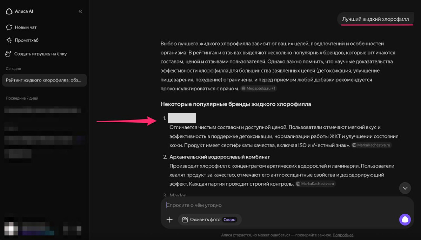This screenshot has height=240, width=421.
Task: Open MarkaKachestva.ru source after «Честный знак»
Action: pos(372,145)
